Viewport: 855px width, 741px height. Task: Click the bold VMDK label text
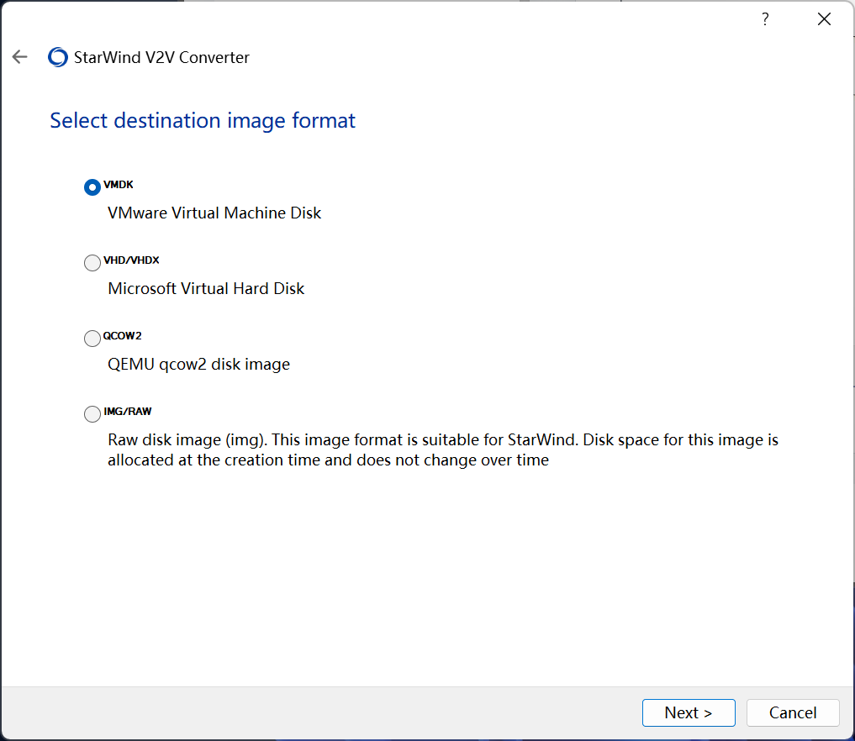(119, 185)
